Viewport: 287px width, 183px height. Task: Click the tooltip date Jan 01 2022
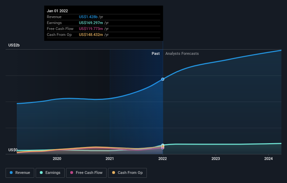[57, 11]
